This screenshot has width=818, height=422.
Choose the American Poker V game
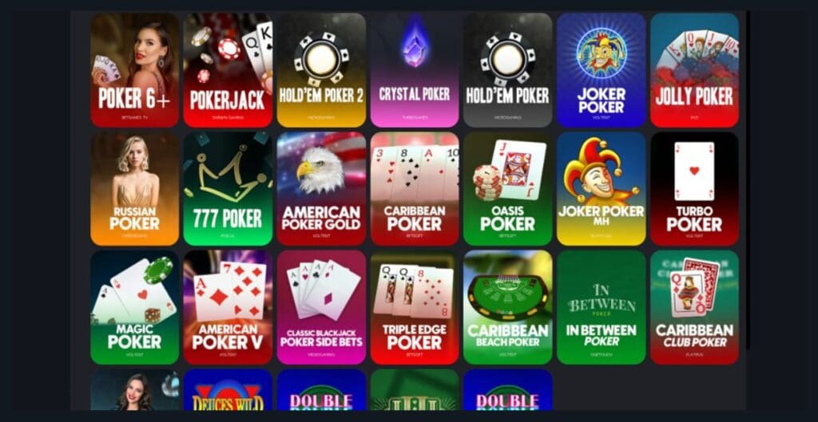point(228,307)
